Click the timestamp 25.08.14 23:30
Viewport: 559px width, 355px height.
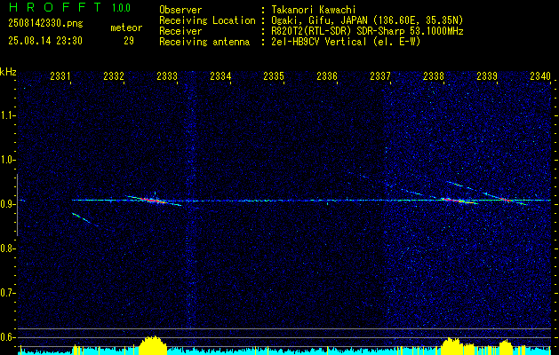(x=45, y=41)
